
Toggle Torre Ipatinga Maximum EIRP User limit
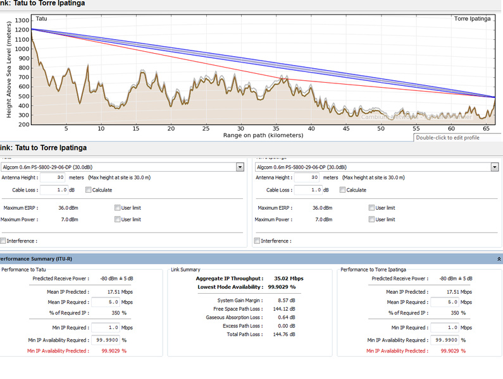point(371,208)
